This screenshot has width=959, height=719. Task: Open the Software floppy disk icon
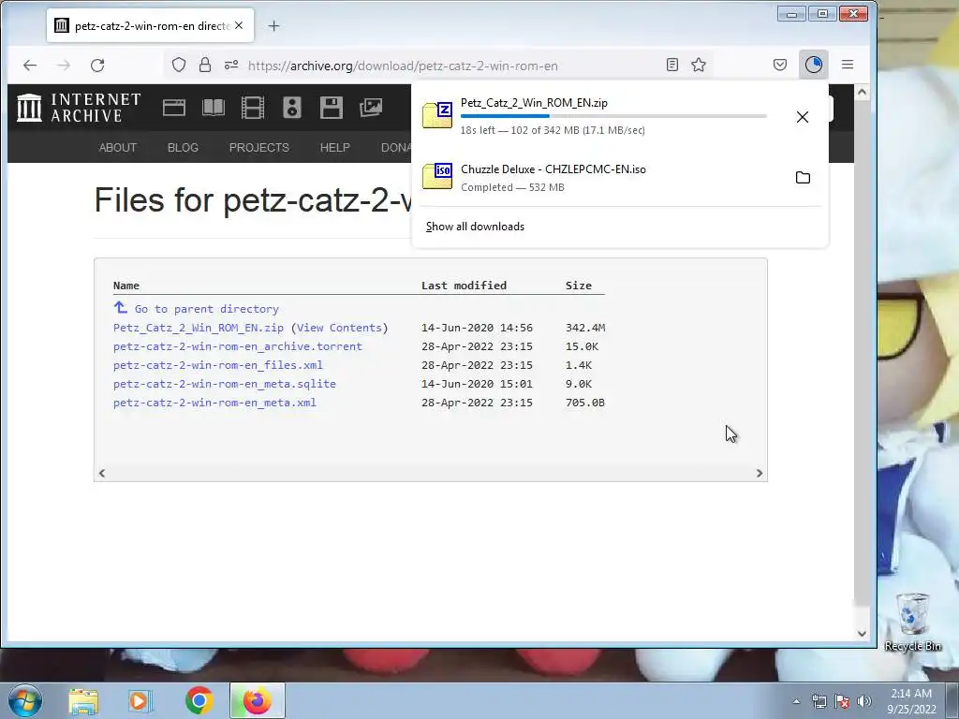coord(331,108)
